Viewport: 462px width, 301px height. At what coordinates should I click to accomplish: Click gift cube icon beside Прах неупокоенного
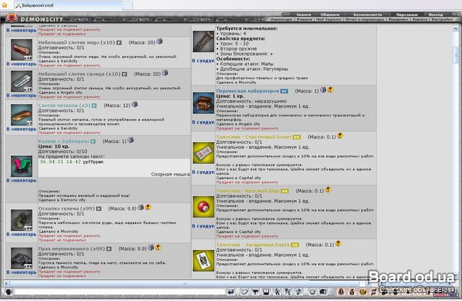(x=151, y=247)
